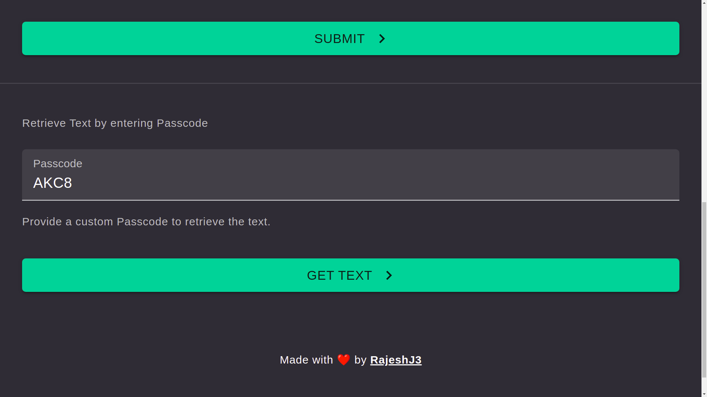
Task: Select the AKC8 passcode text
Action: coord(52,183)
